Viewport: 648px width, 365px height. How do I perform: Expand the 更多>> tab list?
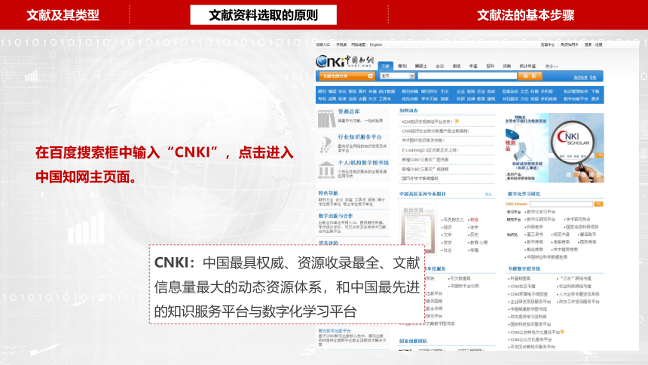point(552,66)
